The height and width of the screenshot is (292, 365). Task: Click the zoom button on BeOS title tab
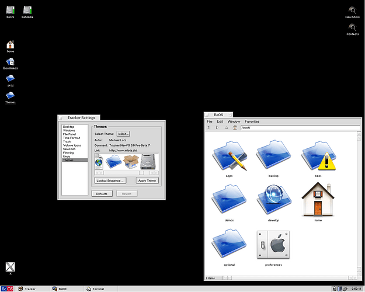pos(230,114)
